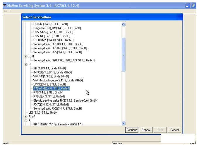This screenshot has height=147, width=199.
Task: Open the ? help menu
Action: point(11,11)
